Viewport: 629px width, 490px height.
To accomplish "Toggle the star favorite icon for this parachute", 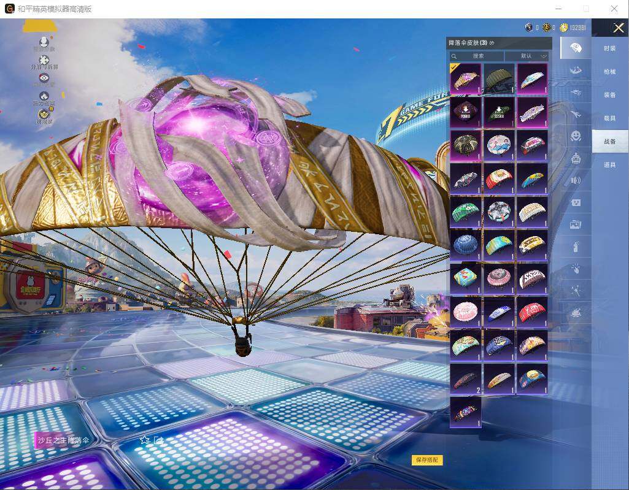I will [x=145, y=440].
